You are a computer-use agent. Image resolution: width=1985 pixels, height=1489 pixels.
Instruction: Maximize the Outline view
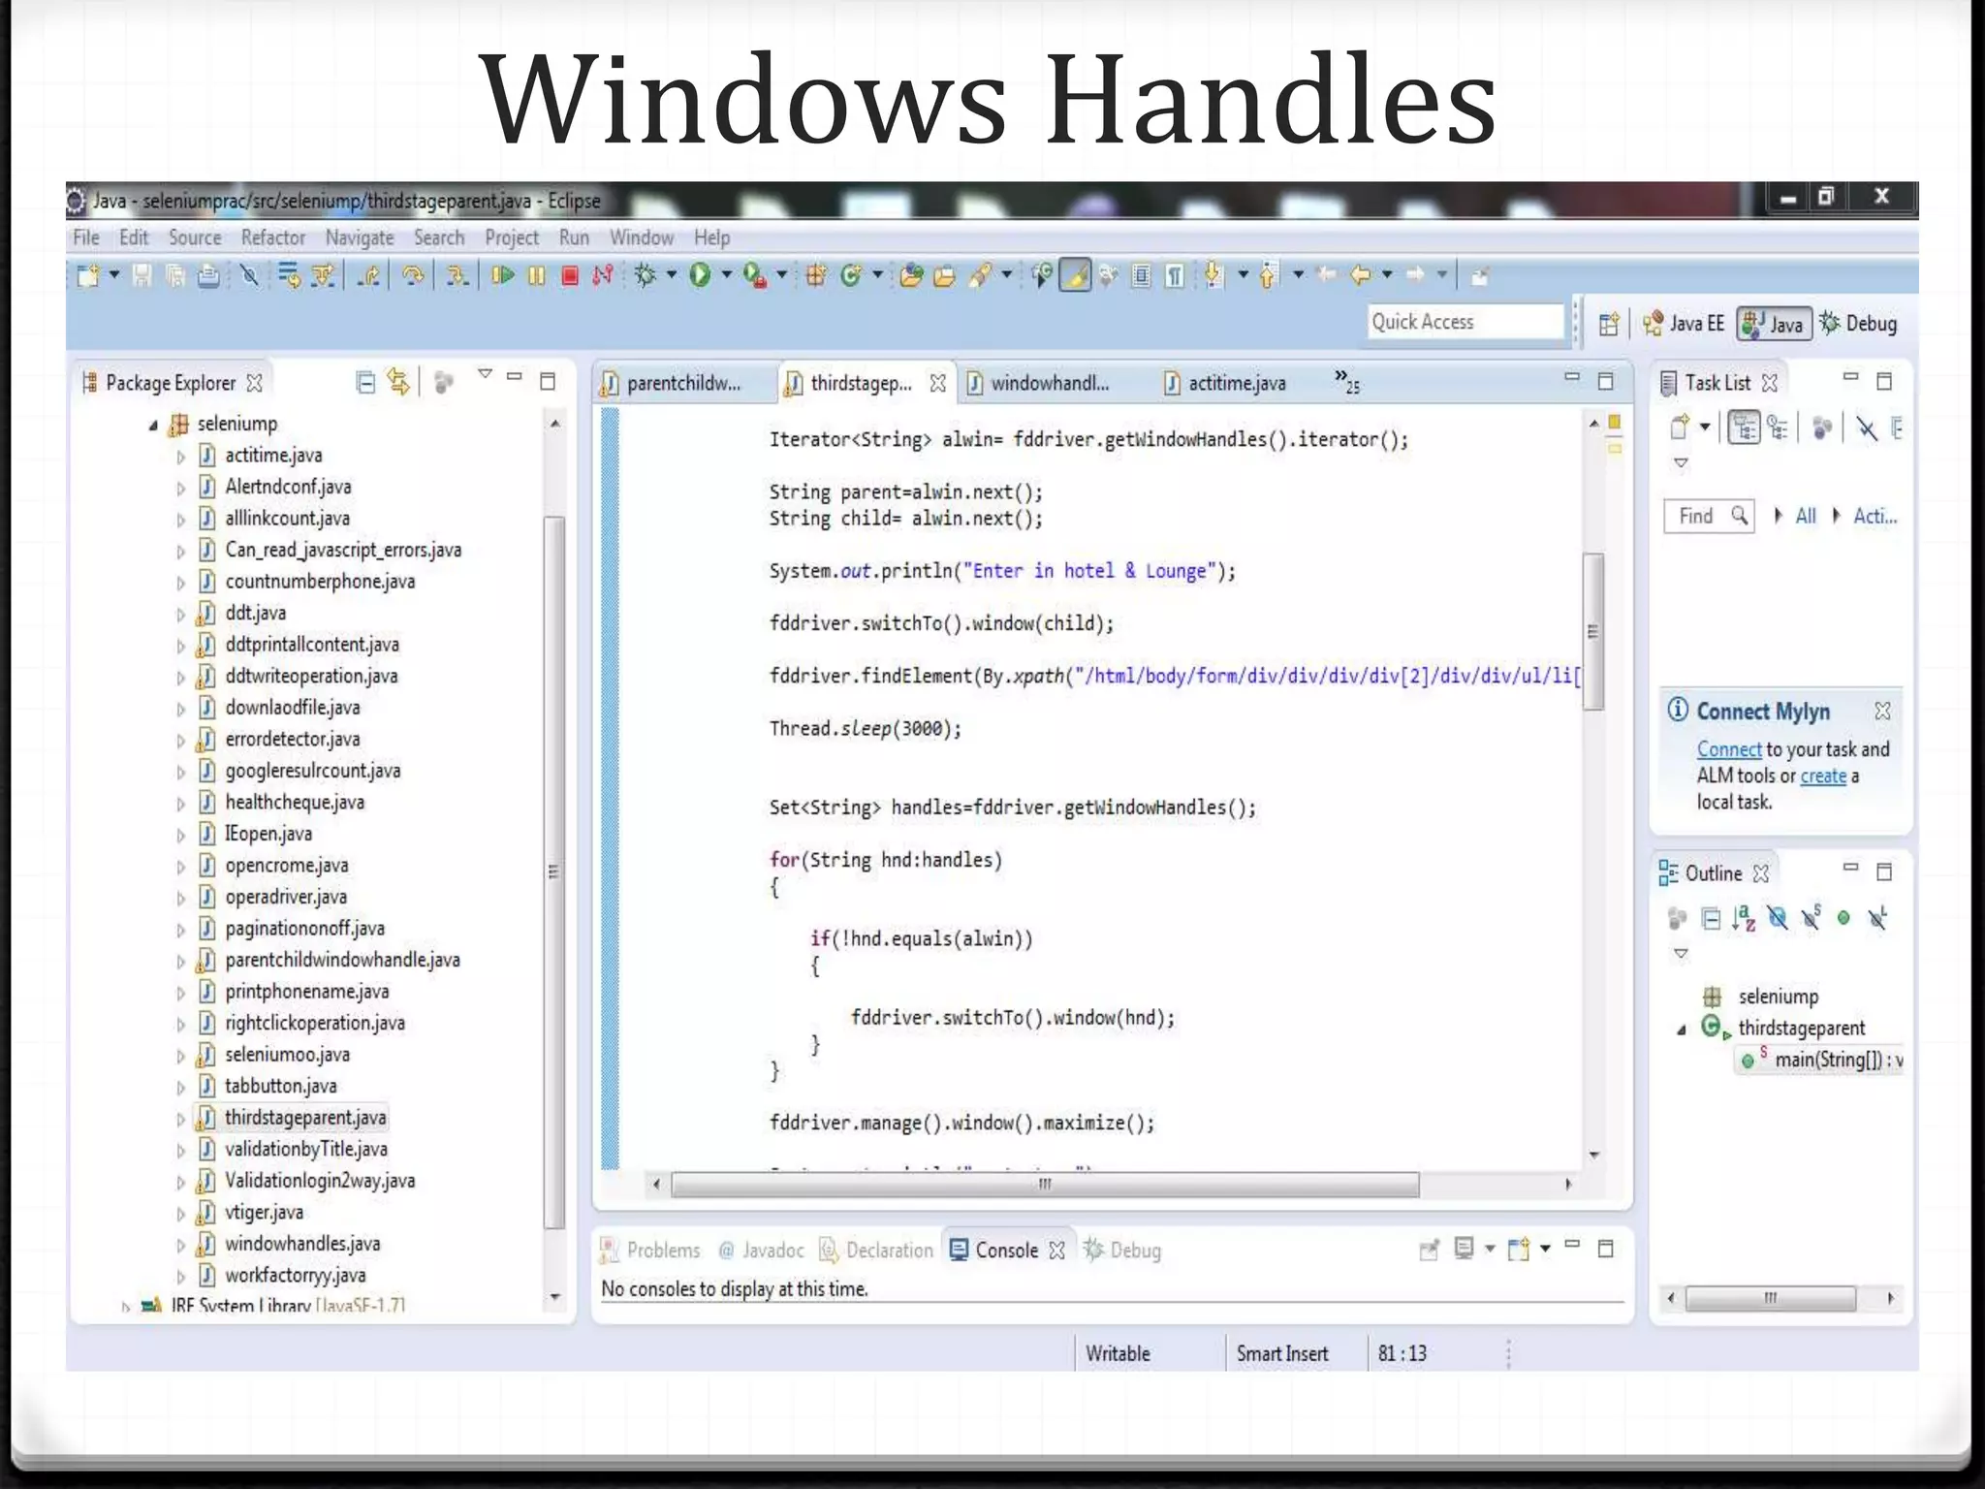pyautogui.click(x=1884, y=872)
